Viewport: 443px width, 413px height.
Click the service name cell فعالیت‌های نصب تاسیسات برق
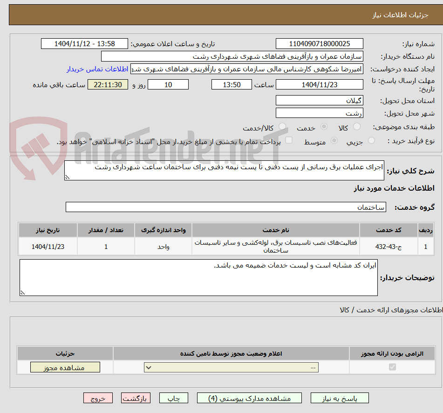[x=276, y=247]
